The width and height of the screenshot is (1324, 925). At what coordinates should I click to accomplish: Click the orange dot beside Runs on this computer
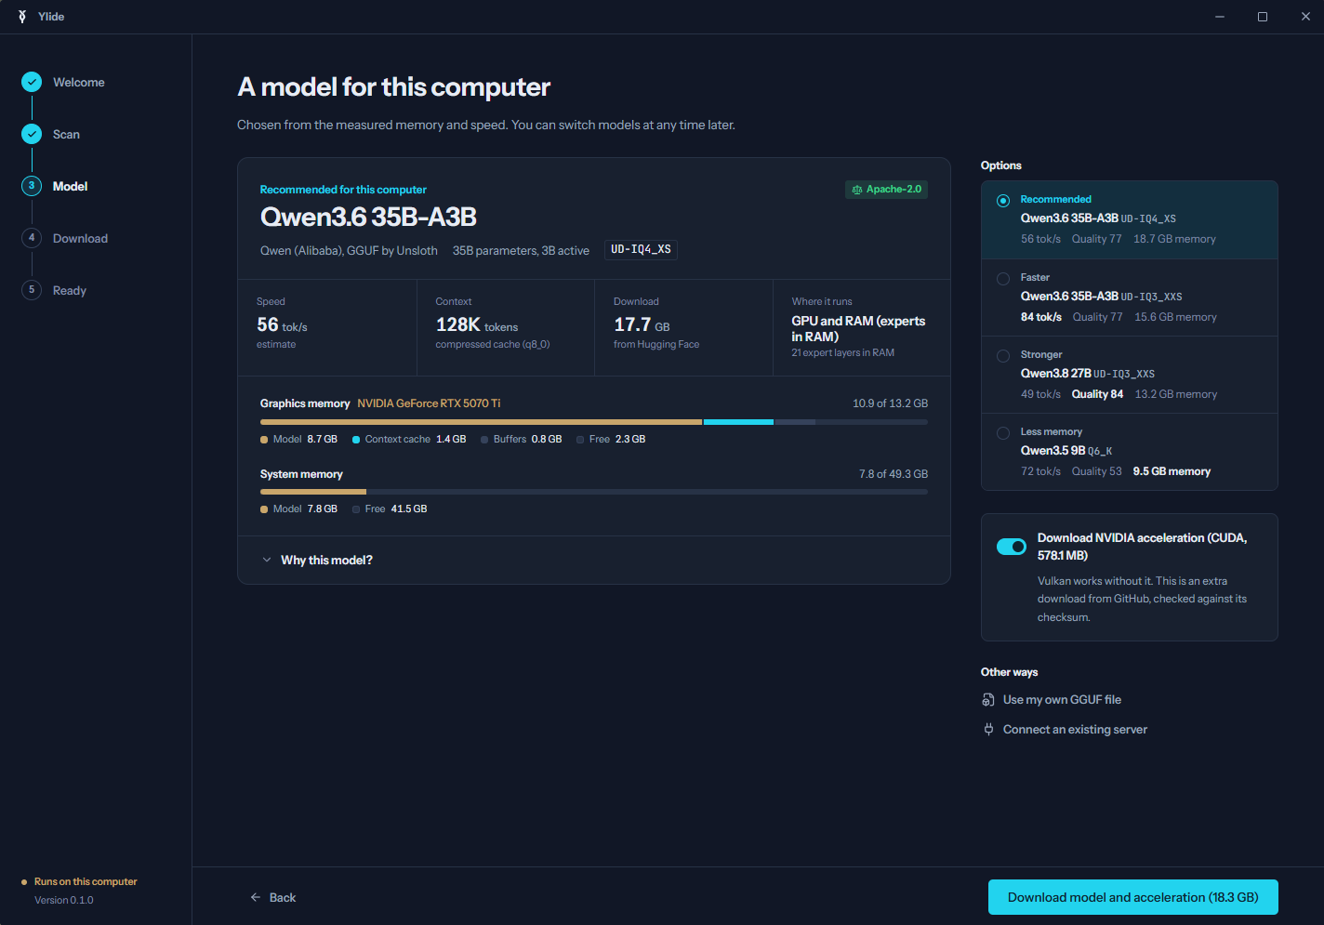coord(24,882)
